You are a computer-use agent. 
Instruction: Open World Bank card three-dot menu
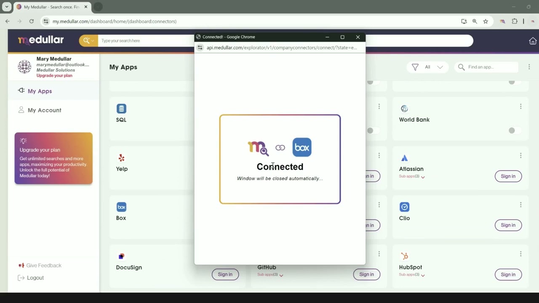click(520, 106)
